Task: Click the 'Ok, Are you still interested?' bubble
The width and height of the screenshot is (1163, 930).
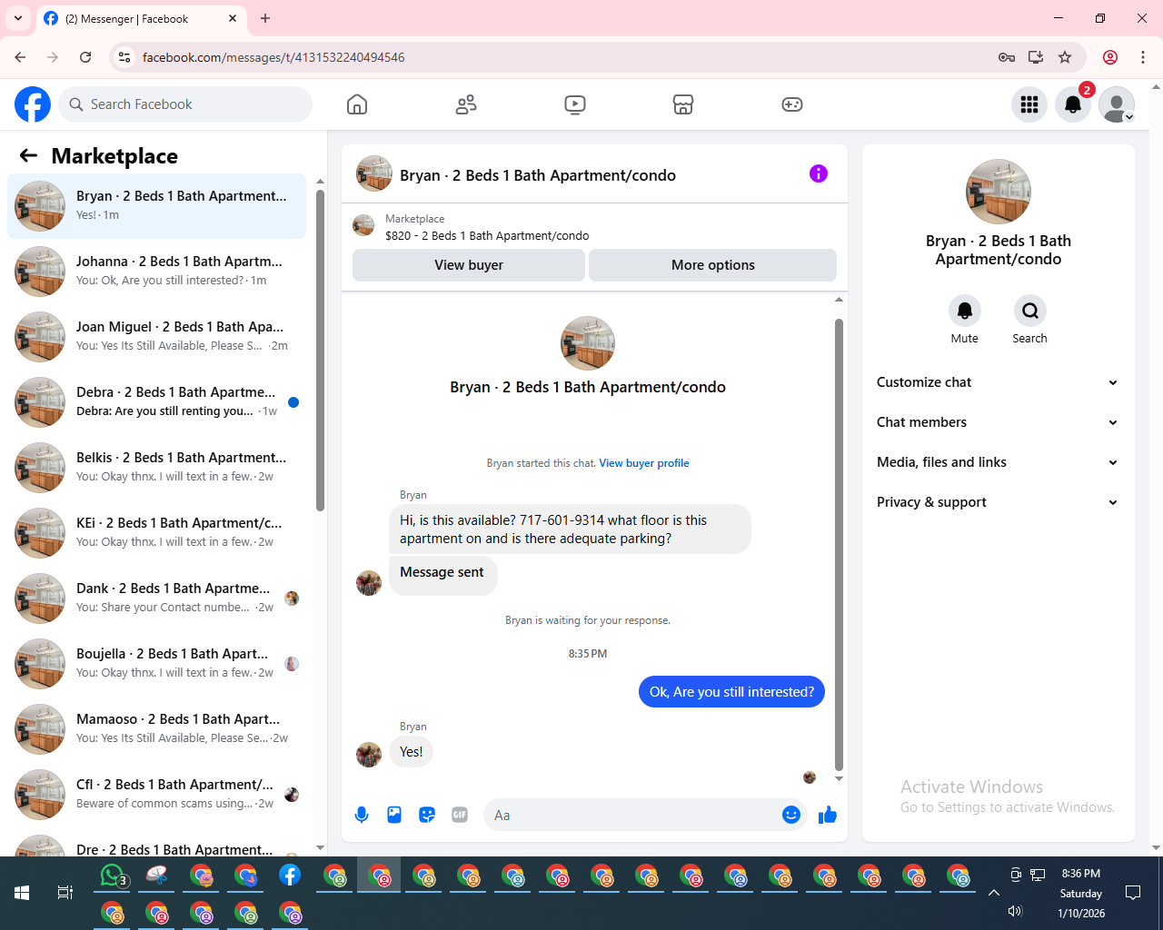Action: (x=731, y=692)
